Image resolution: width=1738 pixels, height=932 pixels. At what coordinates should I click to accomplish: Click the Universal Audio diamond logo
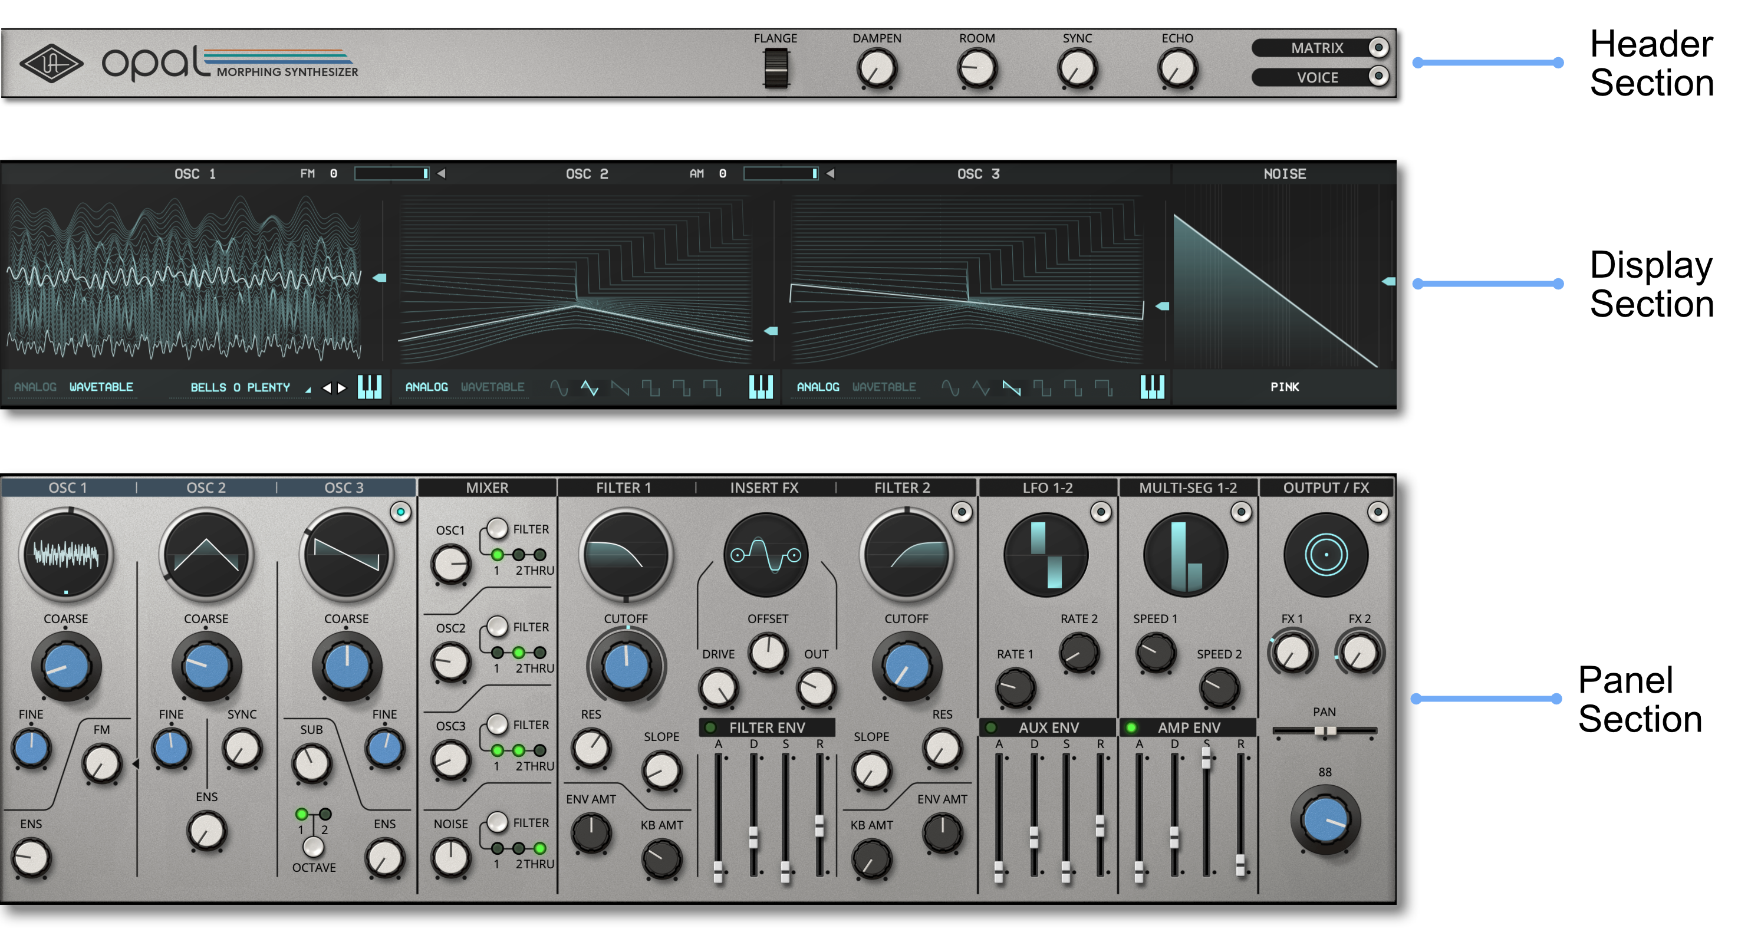click(x=51, y=64)
